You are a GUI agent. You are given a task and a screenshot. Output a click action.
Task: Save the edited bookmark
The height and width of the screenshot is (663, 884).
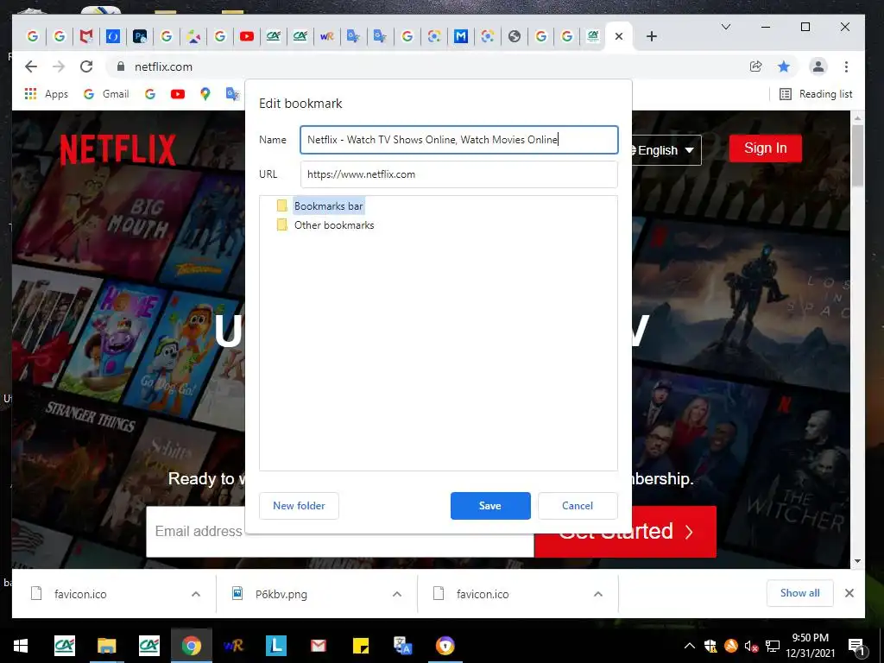click(490, 506)
